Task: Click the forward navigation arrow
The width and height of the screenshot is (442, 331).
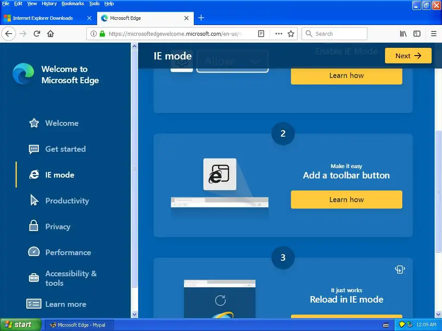Action: click(x=23, y=34)
